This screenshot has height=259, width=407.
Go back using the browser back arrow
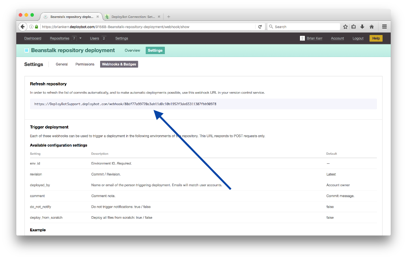[22, 26]
